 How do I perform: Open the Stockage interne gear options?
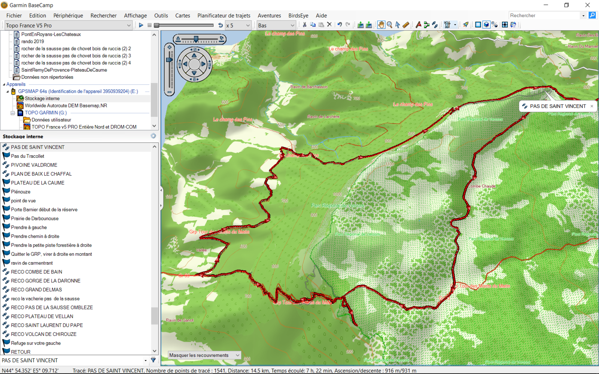point(153,136)
